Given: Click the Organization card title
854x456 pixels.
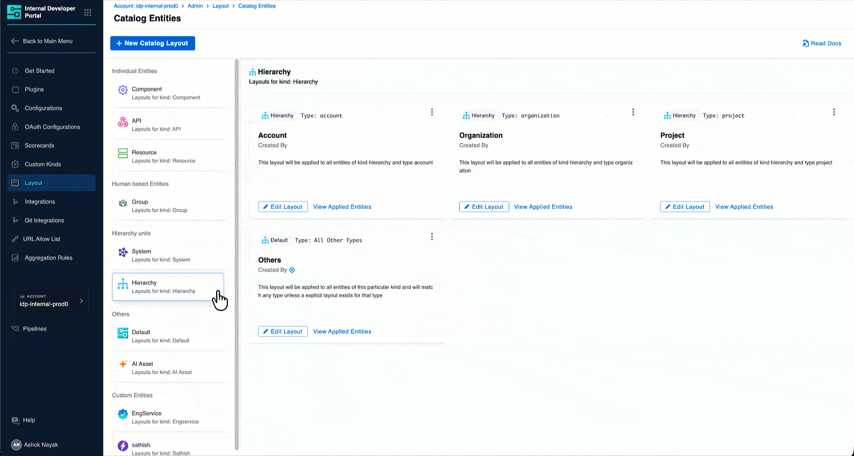Looking at the screenshot, I should (481, 135).
